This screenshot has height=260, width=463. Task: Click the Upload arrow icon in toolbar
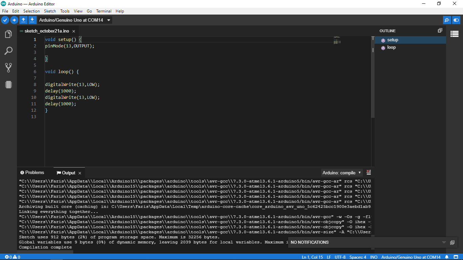[14, 20]
